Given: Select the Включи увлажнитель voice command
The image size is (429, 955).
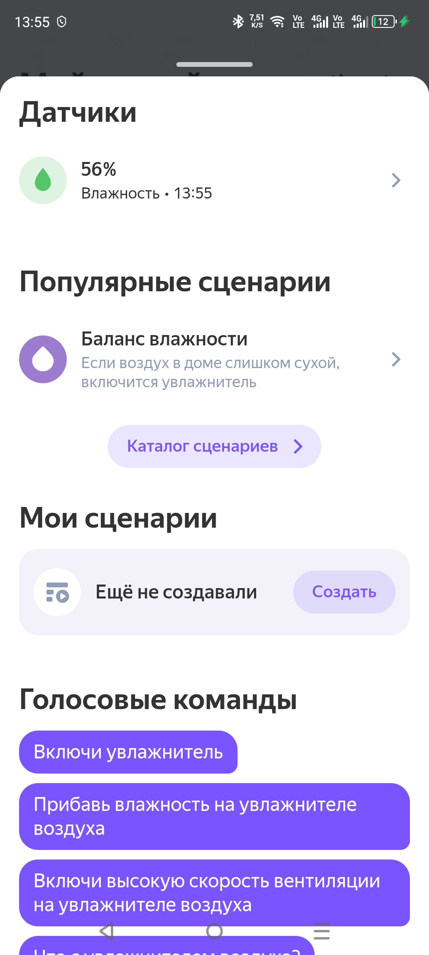Looking at the screenshot, I should click(128, 752).
